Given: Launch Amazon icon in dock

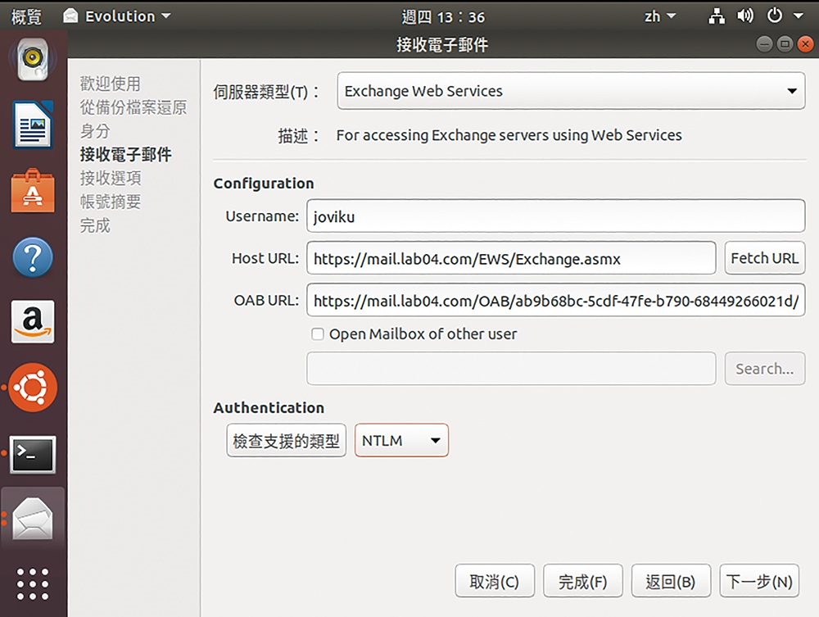Looking at the screenshot, I should coord(33,321).
